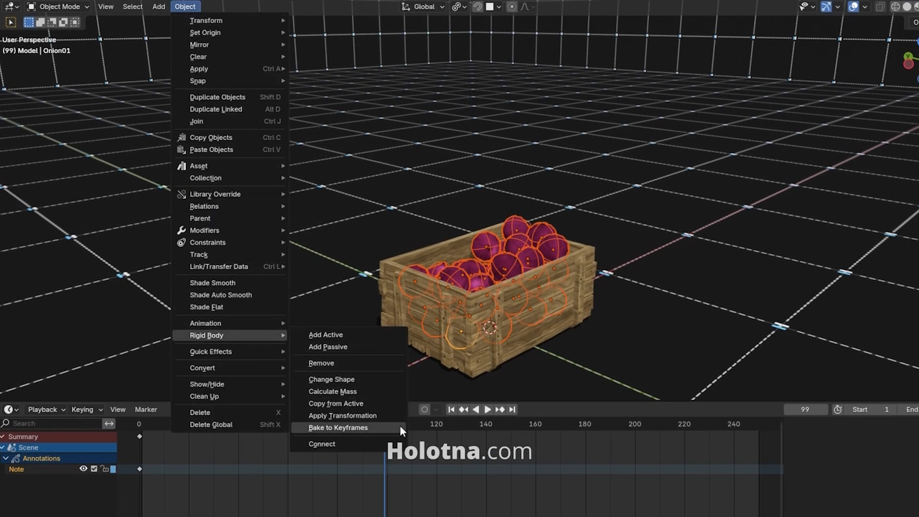Click the Copy Objects entry

[x=230, y=138]
